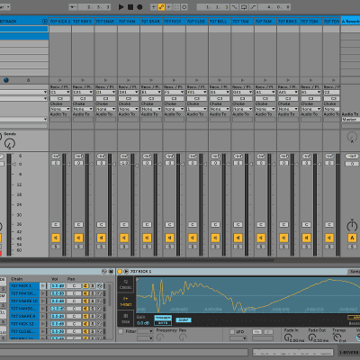Click the 707 HANDC chain name in list
Viewport: 360px width, 360px height.
(x=24, y=309)
